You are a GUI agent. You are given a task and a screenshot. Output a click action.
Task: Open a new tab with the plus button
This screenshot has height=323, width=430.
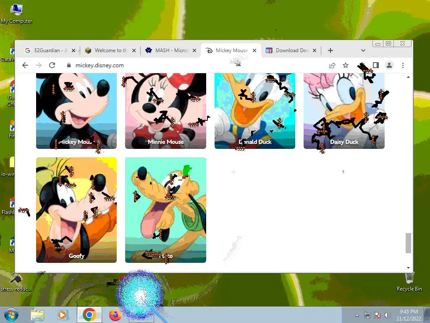[330, 50]
